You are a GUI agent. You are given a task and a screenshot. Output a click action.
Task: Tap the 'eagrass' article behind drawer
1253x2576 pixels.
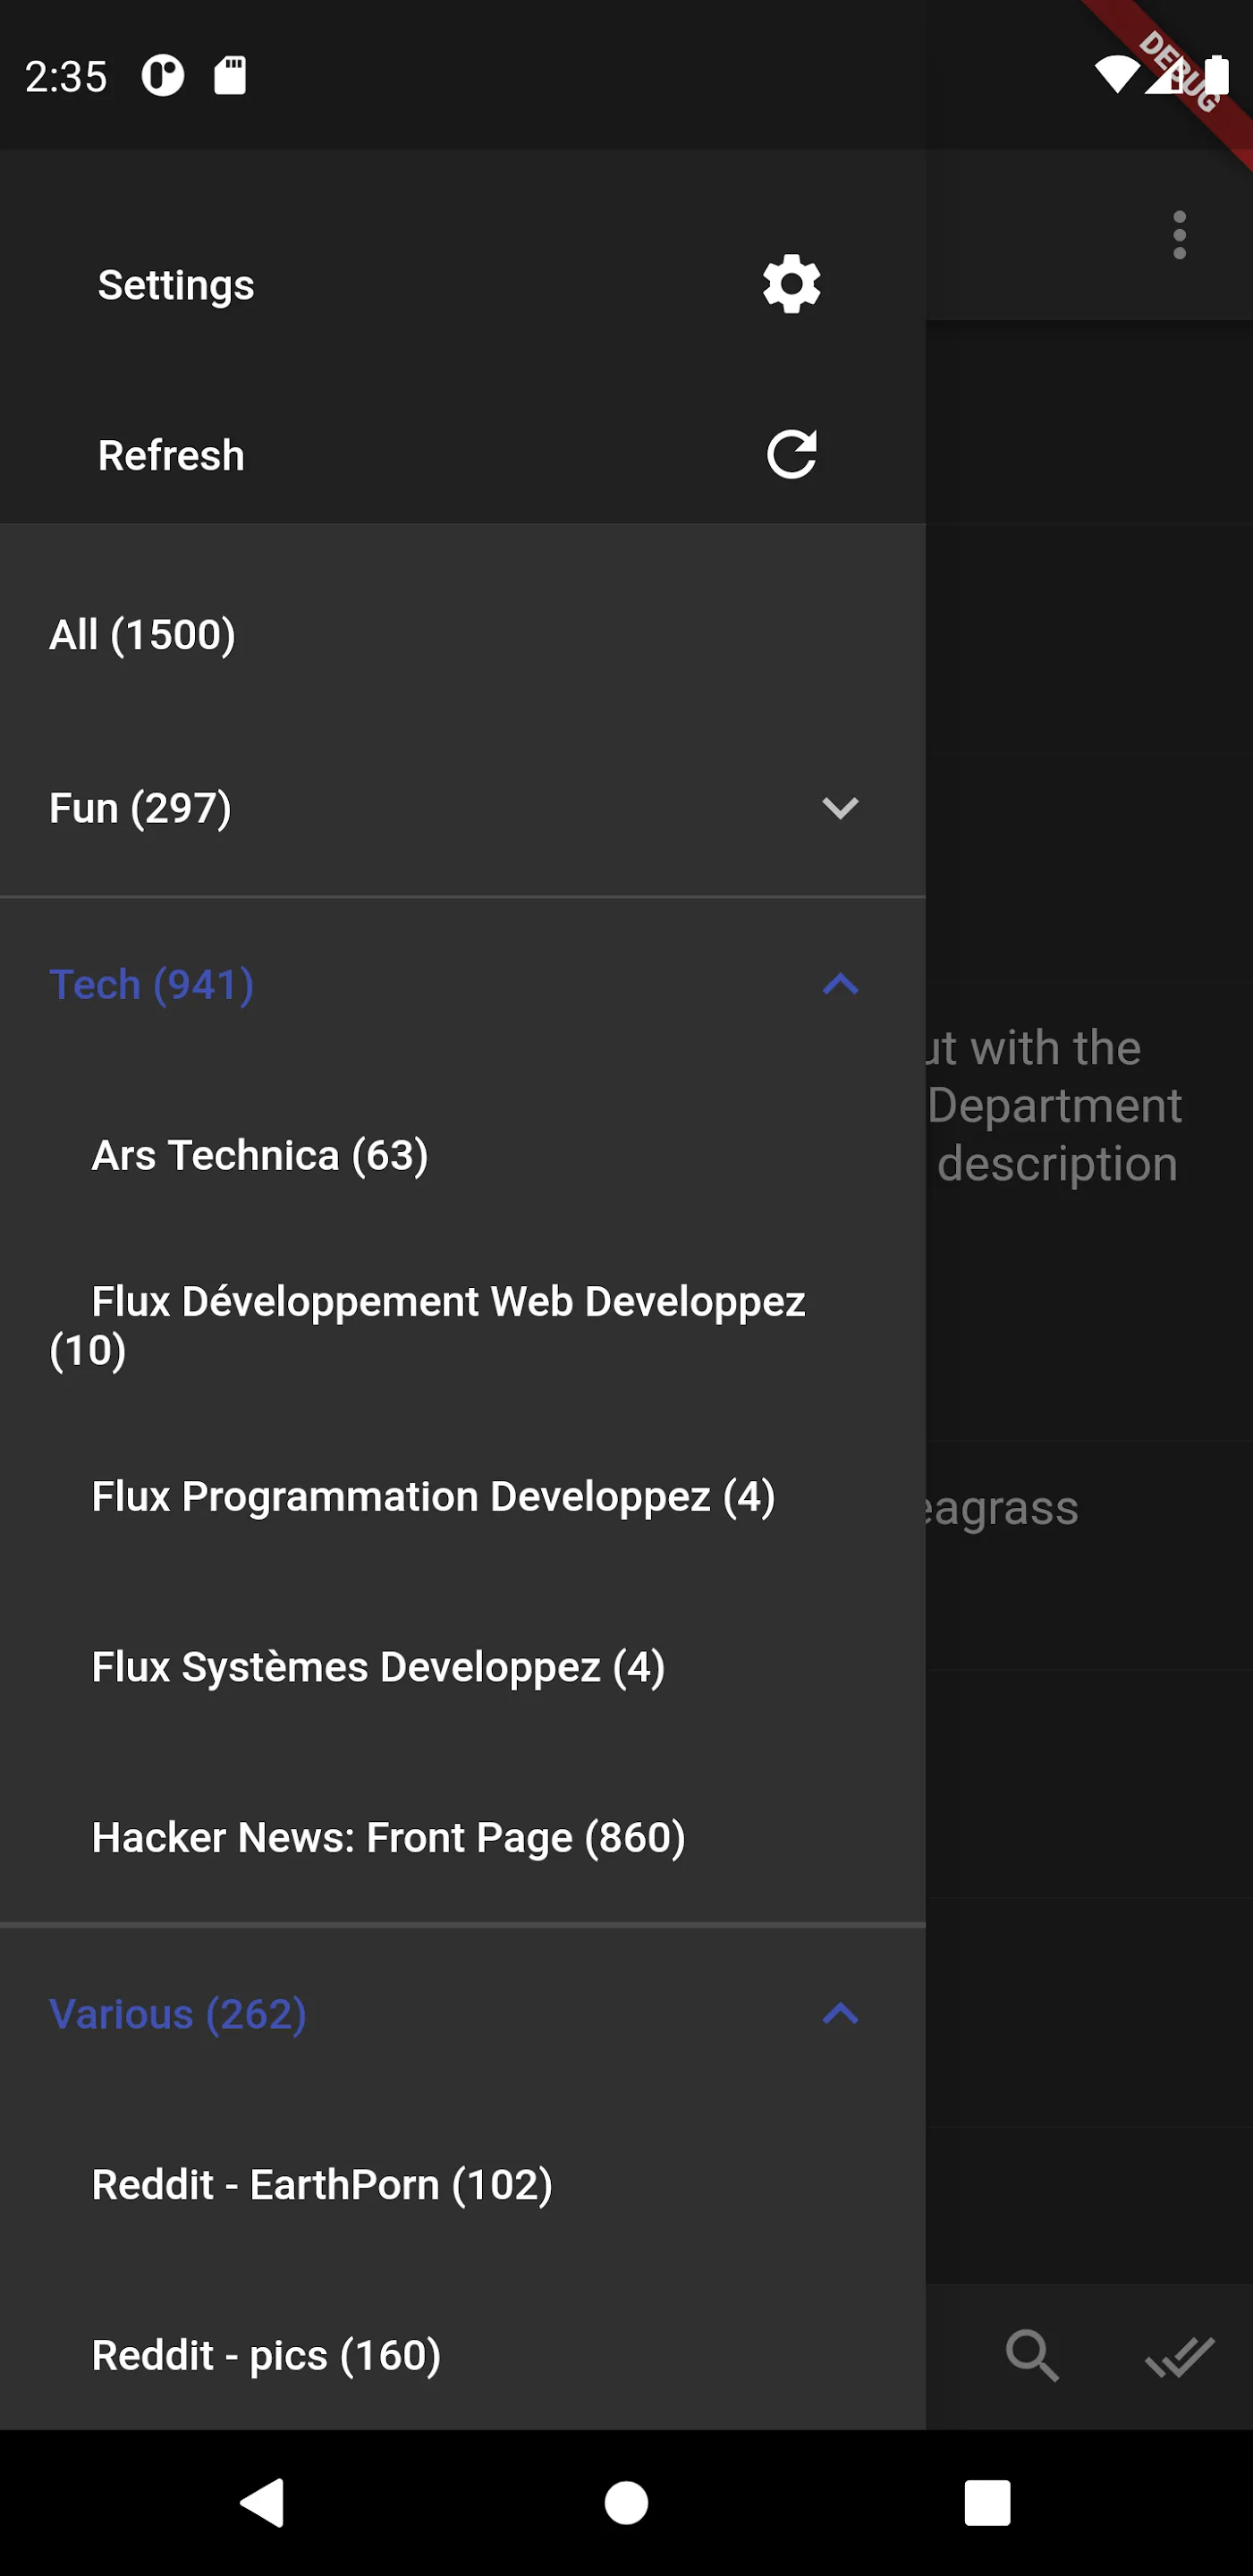point(1003,1509)
